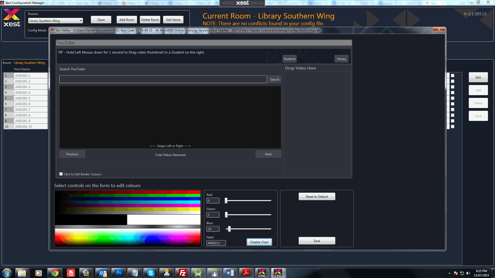This screenshot has height=278, width=495.
Task: Switch to the Students tab
Action: coord(289,58)
